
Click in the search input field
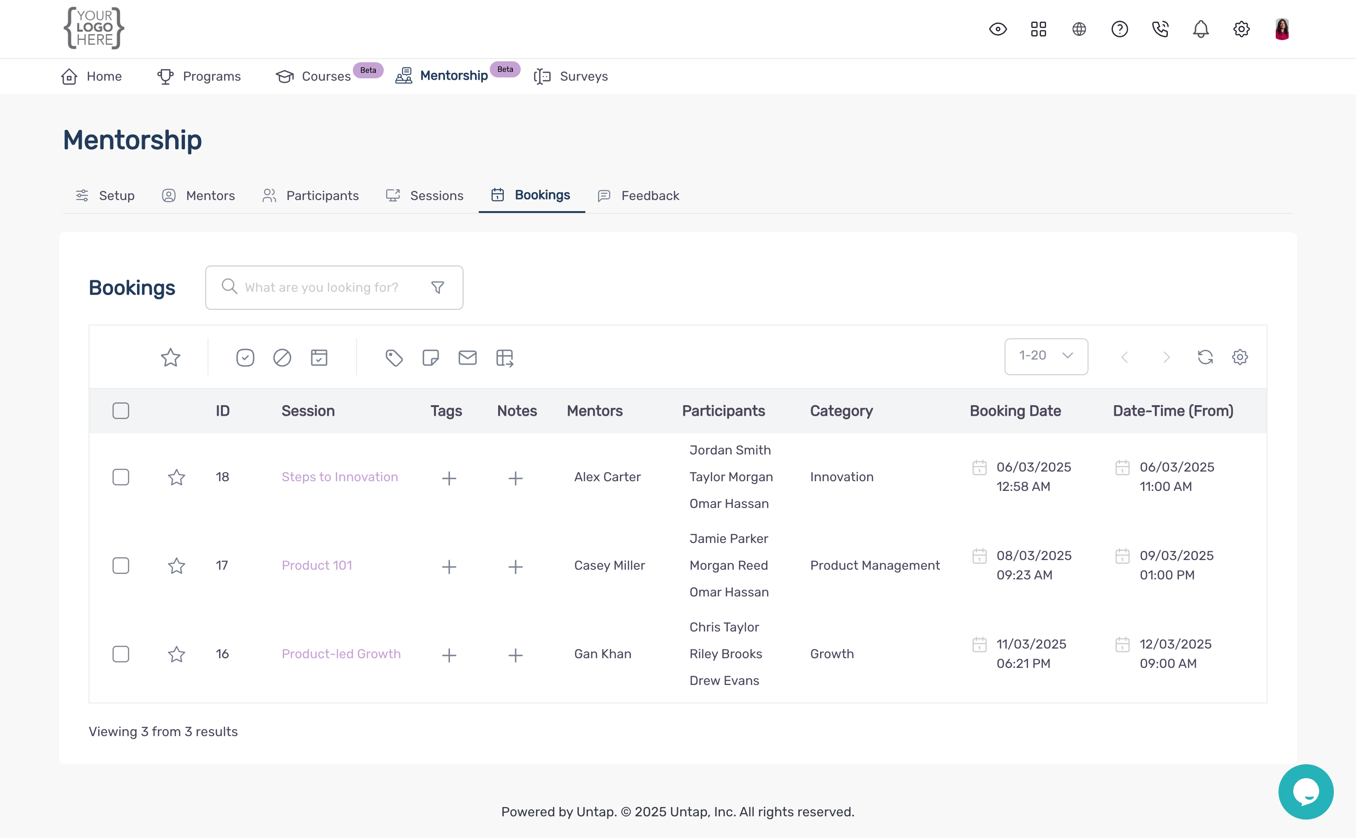point(321,287)
